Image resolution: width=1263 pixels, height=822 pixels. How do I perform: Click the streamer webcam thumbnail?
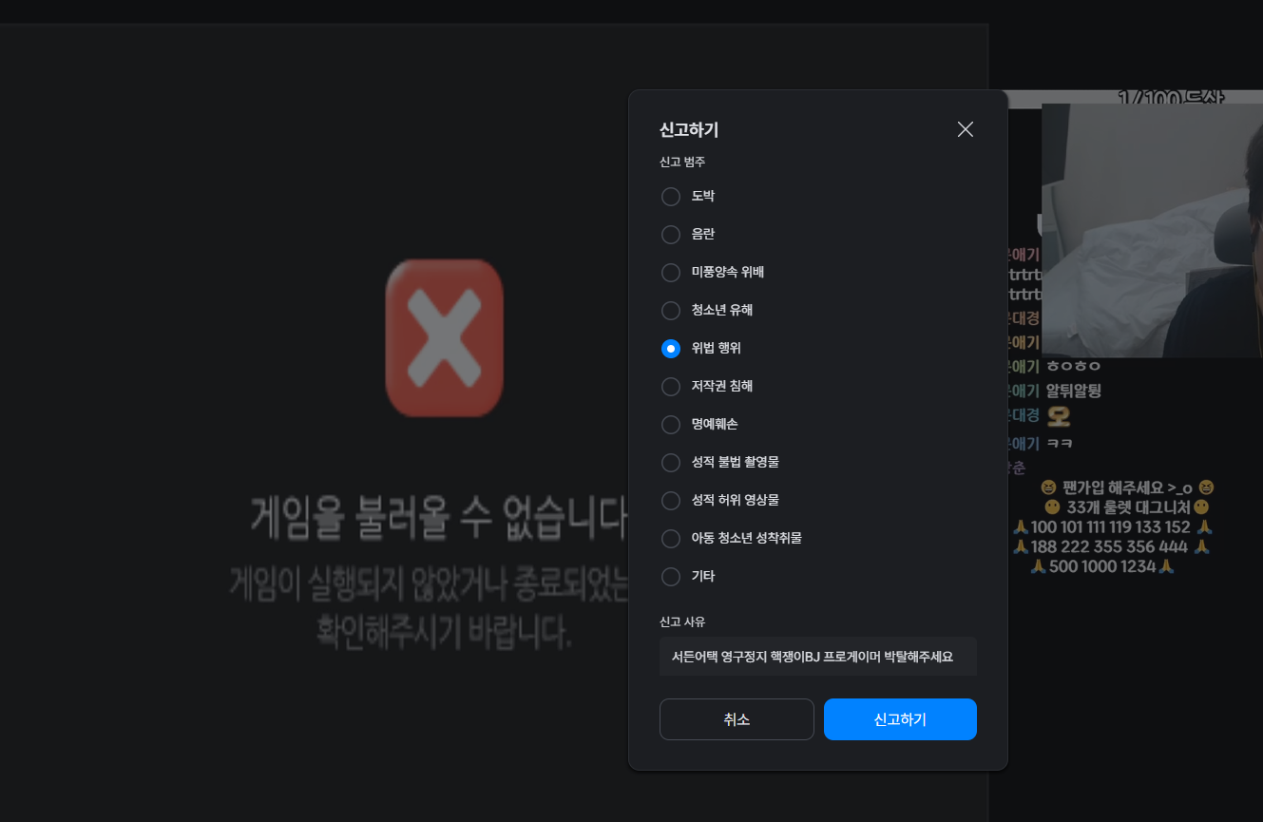tap(1152, 230)
